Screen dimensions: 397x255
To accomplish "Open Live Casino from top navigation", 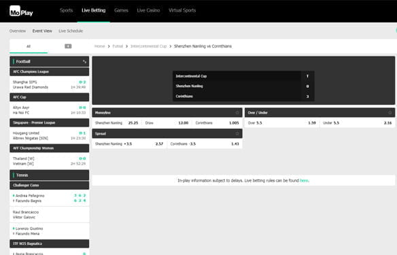I will (148, 10).
